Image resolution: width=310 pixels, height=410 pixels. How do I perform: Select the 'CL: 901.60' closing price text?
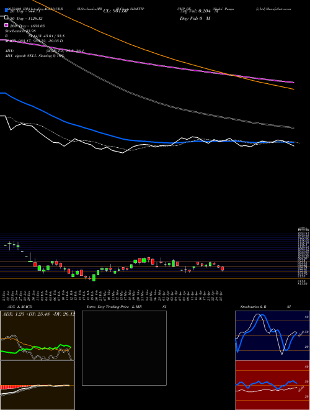[x=115, y=11]
